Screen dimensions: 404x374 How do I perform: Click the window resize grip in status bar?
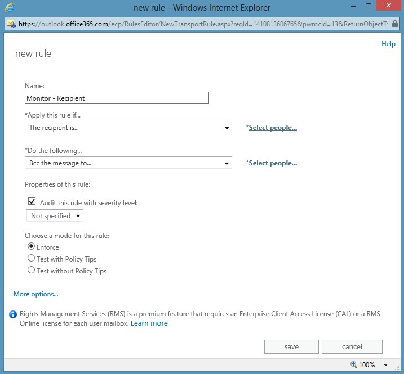397,368
